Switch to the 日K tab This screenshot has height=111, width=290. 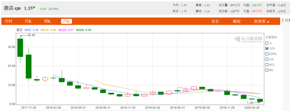pos(28,21)
